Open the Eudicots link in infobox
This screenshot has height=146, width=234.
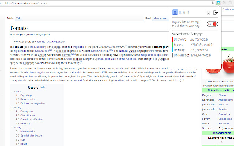point(223,105)
